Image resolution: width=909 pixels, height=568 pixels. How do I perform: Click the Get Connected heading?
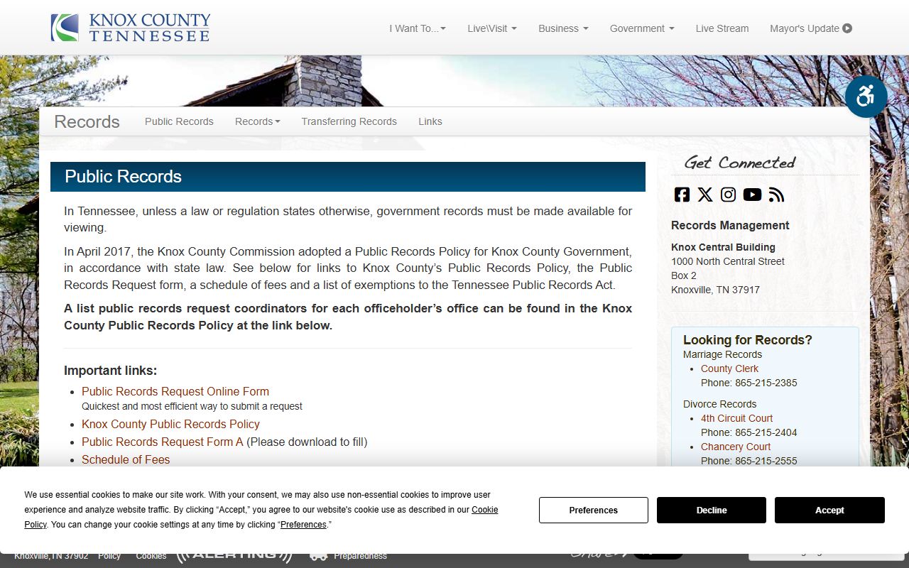click(739, 163)
